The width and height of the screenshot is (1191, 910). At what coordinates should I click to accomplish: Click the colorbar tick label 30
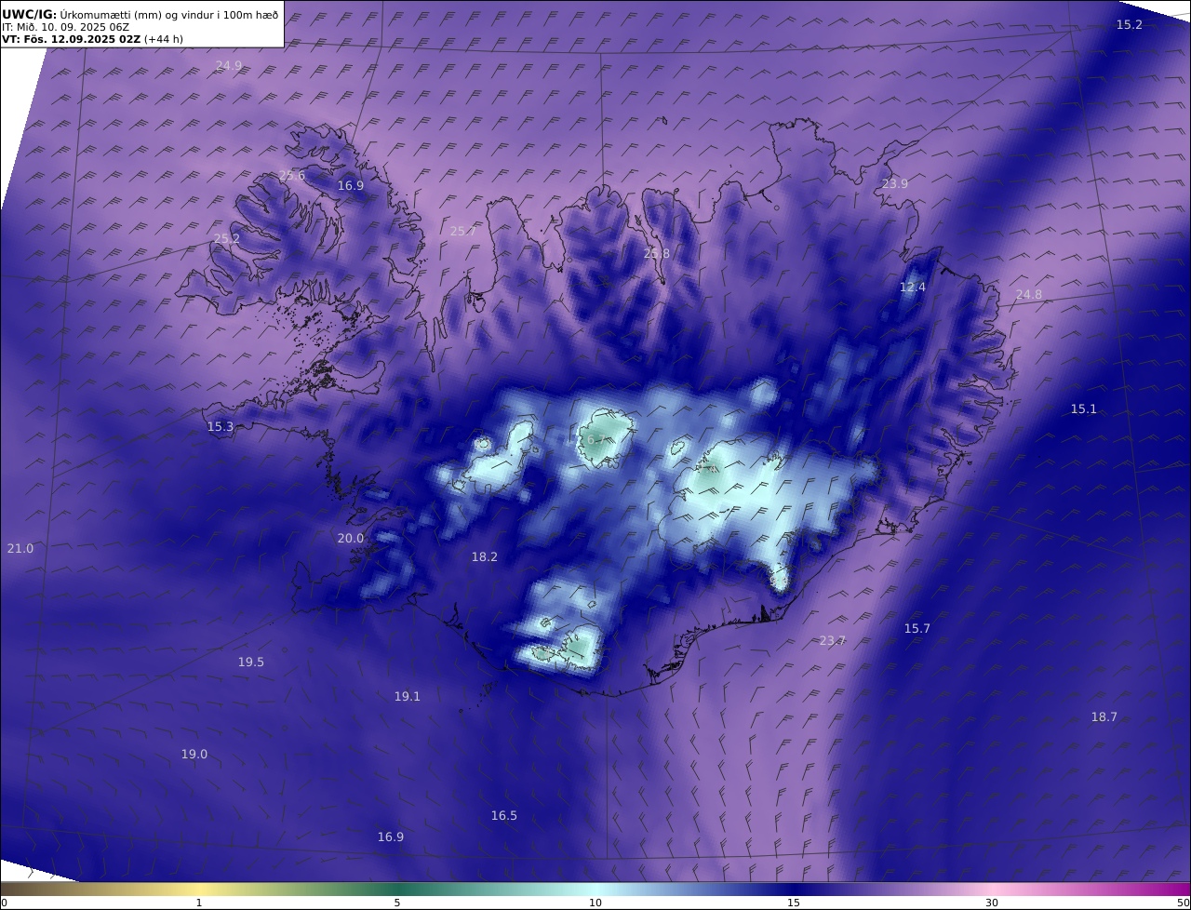(992, 903)
